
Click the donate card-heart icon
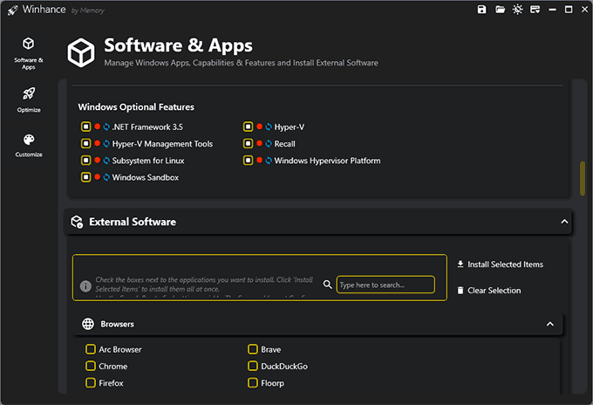tap(535, 10)
